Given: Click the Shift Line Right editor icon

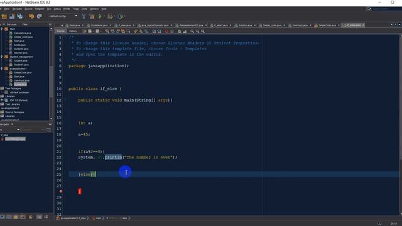Looking at the screenshot, I should pyautogui.click(x=159, y=31).
